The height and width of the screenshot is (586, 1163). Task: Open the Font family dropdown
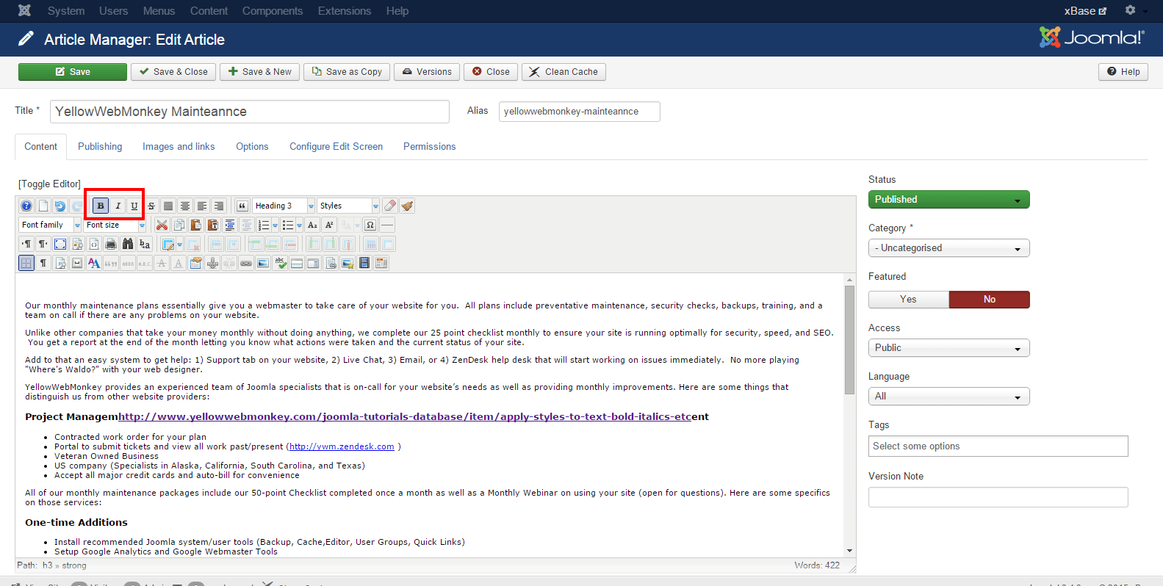click(50, 225)
